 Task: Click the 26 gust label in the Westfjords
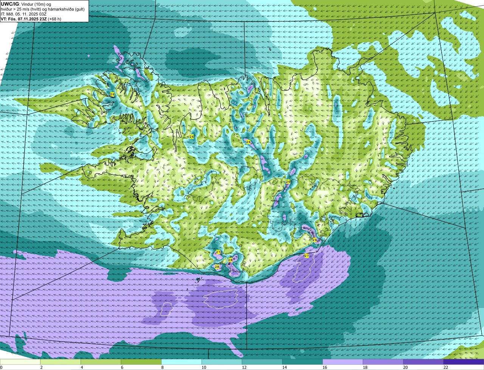point(112,94)
